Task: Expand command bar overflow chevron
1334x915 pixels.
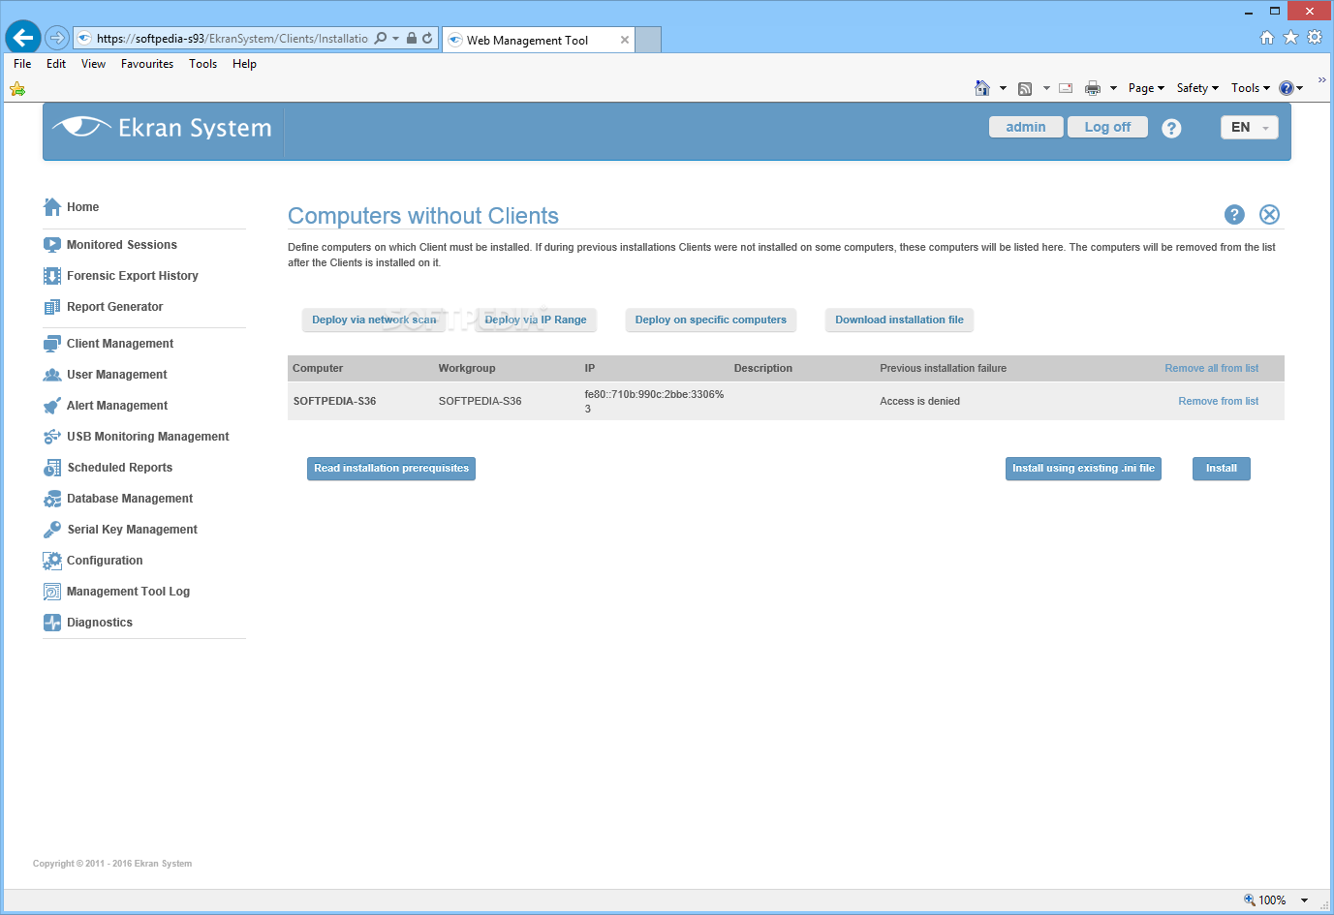Action: pyautogui.click(x=1321, y=79)
